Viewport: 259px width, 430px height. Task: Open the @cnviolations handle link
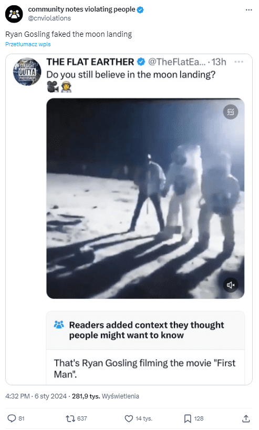tap(49, 18)
